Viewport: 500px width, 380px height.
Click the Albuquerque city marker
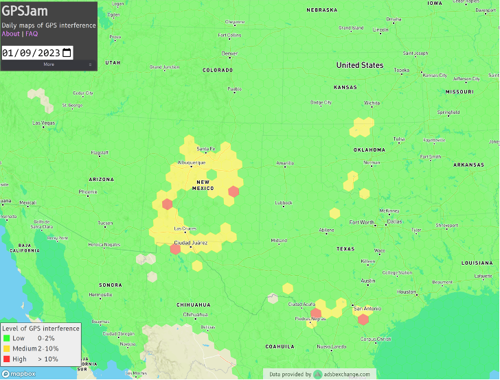[x=192, y=166]
